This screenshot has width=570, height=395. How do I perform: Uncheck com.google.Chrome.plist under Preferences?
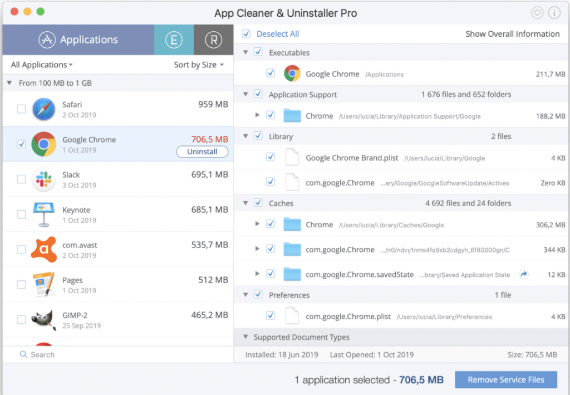(x=271, y=315)
